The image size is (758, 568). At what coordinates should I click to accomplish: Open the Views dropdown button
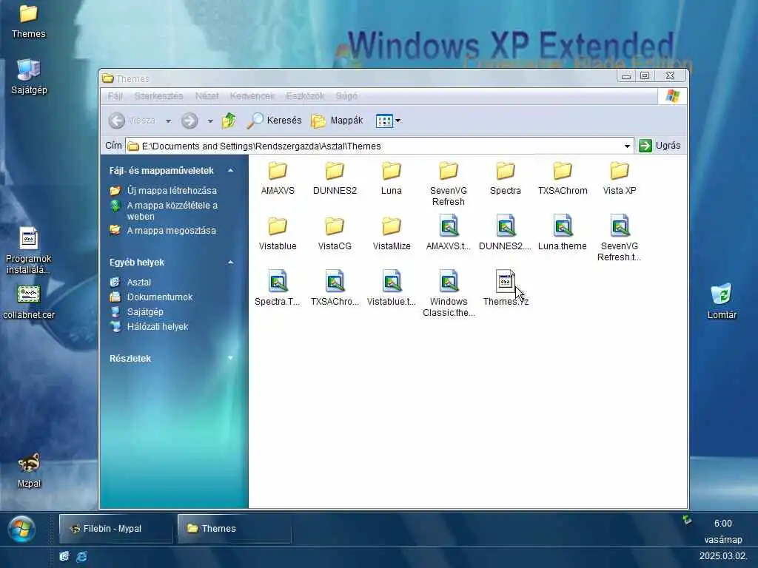pos(388,121)
